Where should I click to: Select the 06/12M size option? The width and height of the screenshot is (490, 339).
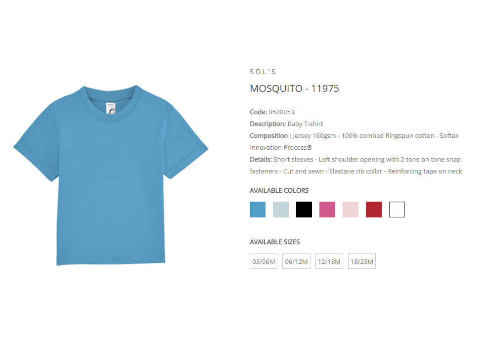296,261
